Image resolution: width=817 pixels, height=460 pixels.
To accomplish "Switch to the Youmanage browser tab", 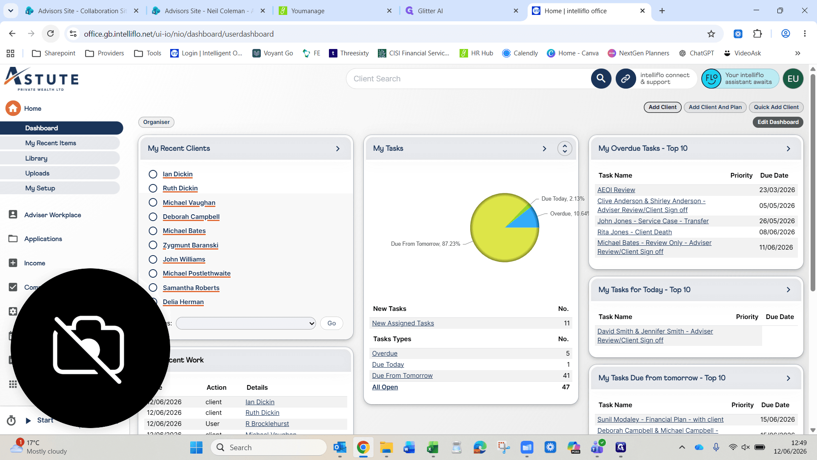I will [335, 11].
